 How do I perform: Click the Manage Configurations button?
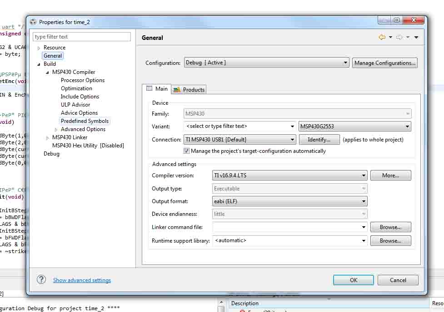384,63
